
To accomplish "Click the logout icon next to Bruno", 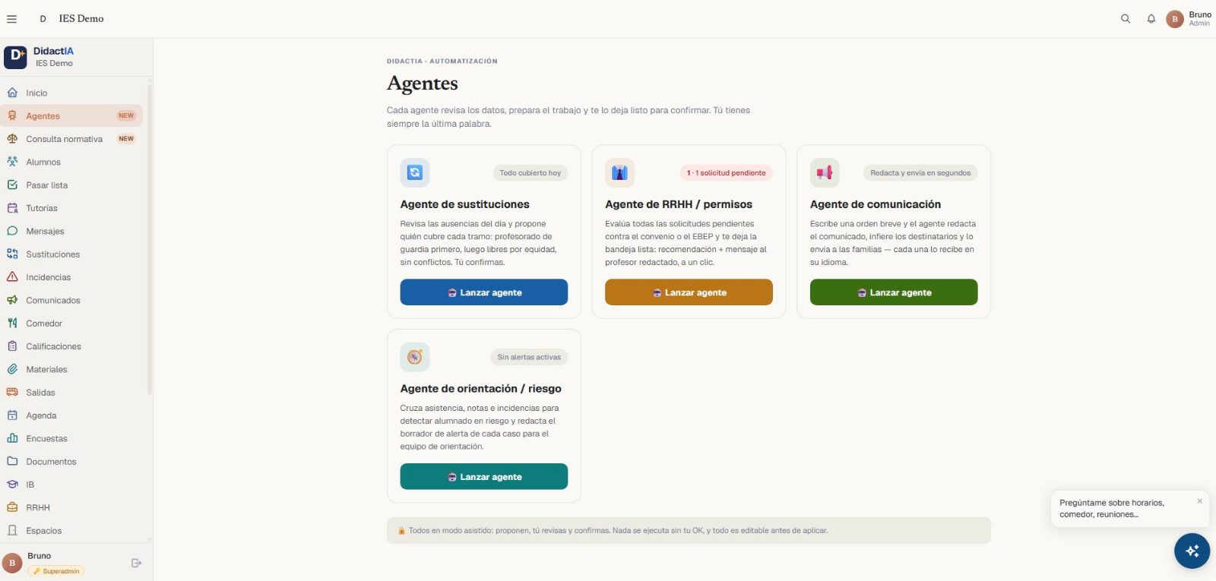I will 137,563.
